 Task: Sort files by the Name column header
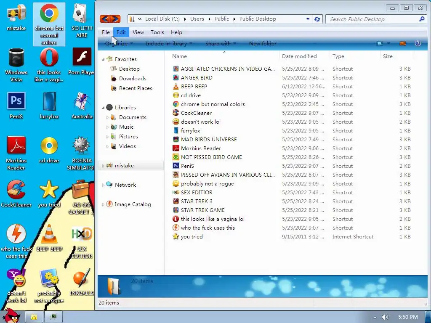pos(224,56)
